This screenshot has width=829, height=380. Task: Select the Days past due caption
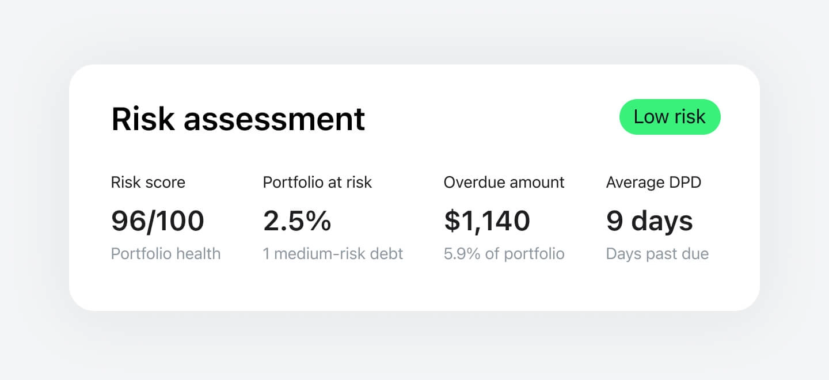pyautogui.click(x=657, y=253)
